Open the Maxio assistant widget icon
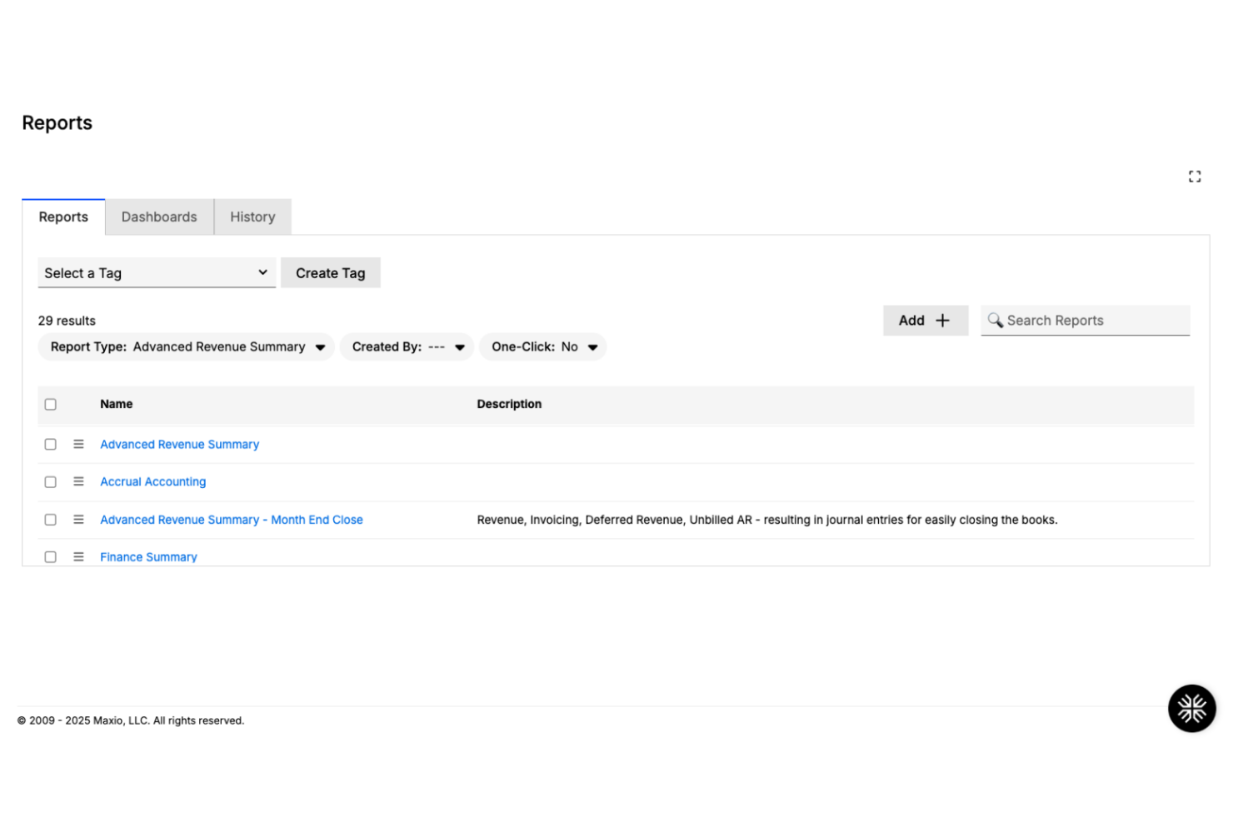The width and height of the screenshot is (1233, 822). [x=1191, y=708]
